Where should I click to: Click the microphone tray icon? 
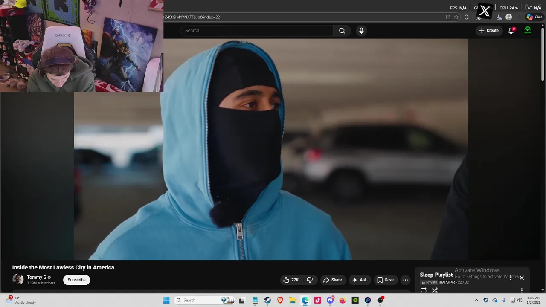pos(504,300)
